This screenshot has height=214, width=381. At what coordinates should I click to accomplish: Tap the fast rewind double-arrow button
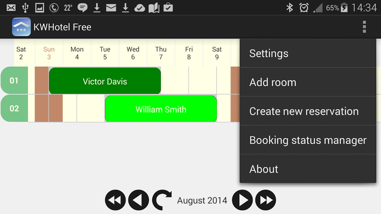coord(115,200)
